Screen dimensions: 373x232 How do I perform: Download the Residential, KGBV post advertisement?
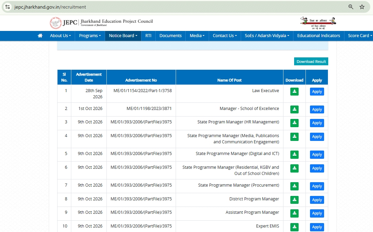coord(294,168)
